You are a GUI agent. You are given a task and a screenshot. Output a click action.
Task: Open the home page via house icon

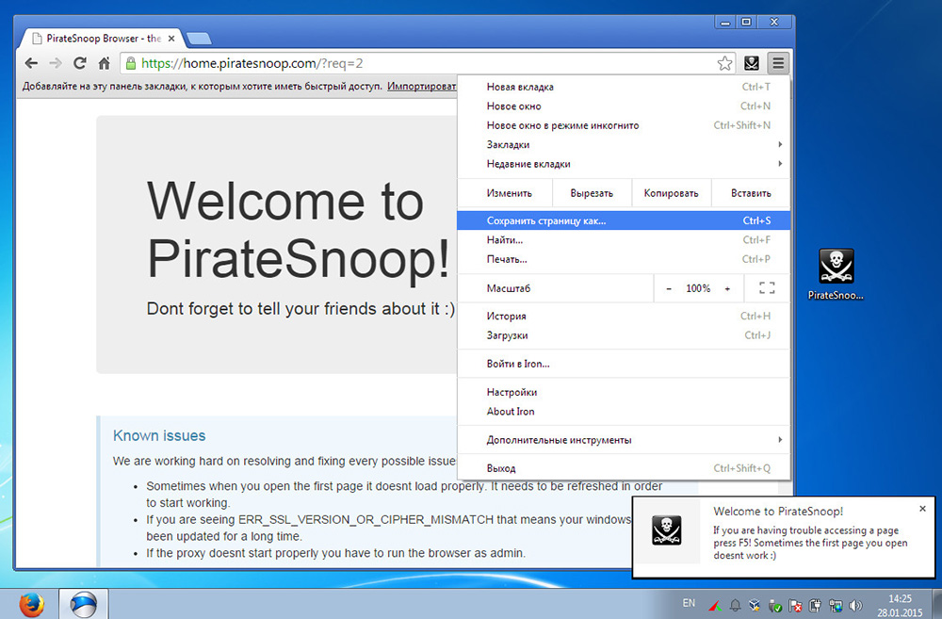(x=105, y=63)
